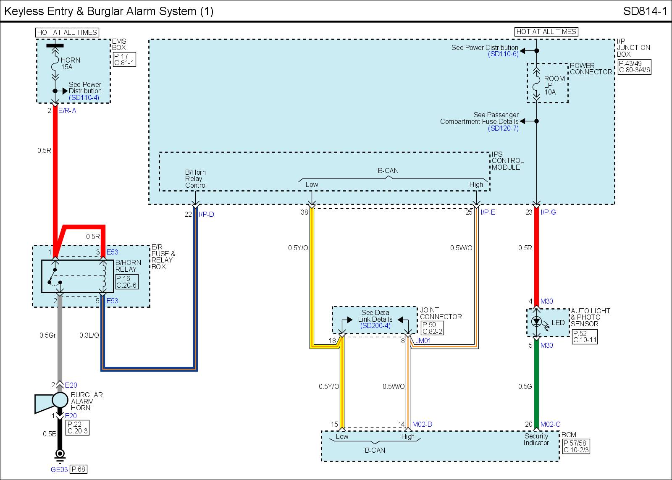The height and width of the screenshot is (480, 672).
Task: Click the IPS Control Module label
Action: click(x=507, y=161)
